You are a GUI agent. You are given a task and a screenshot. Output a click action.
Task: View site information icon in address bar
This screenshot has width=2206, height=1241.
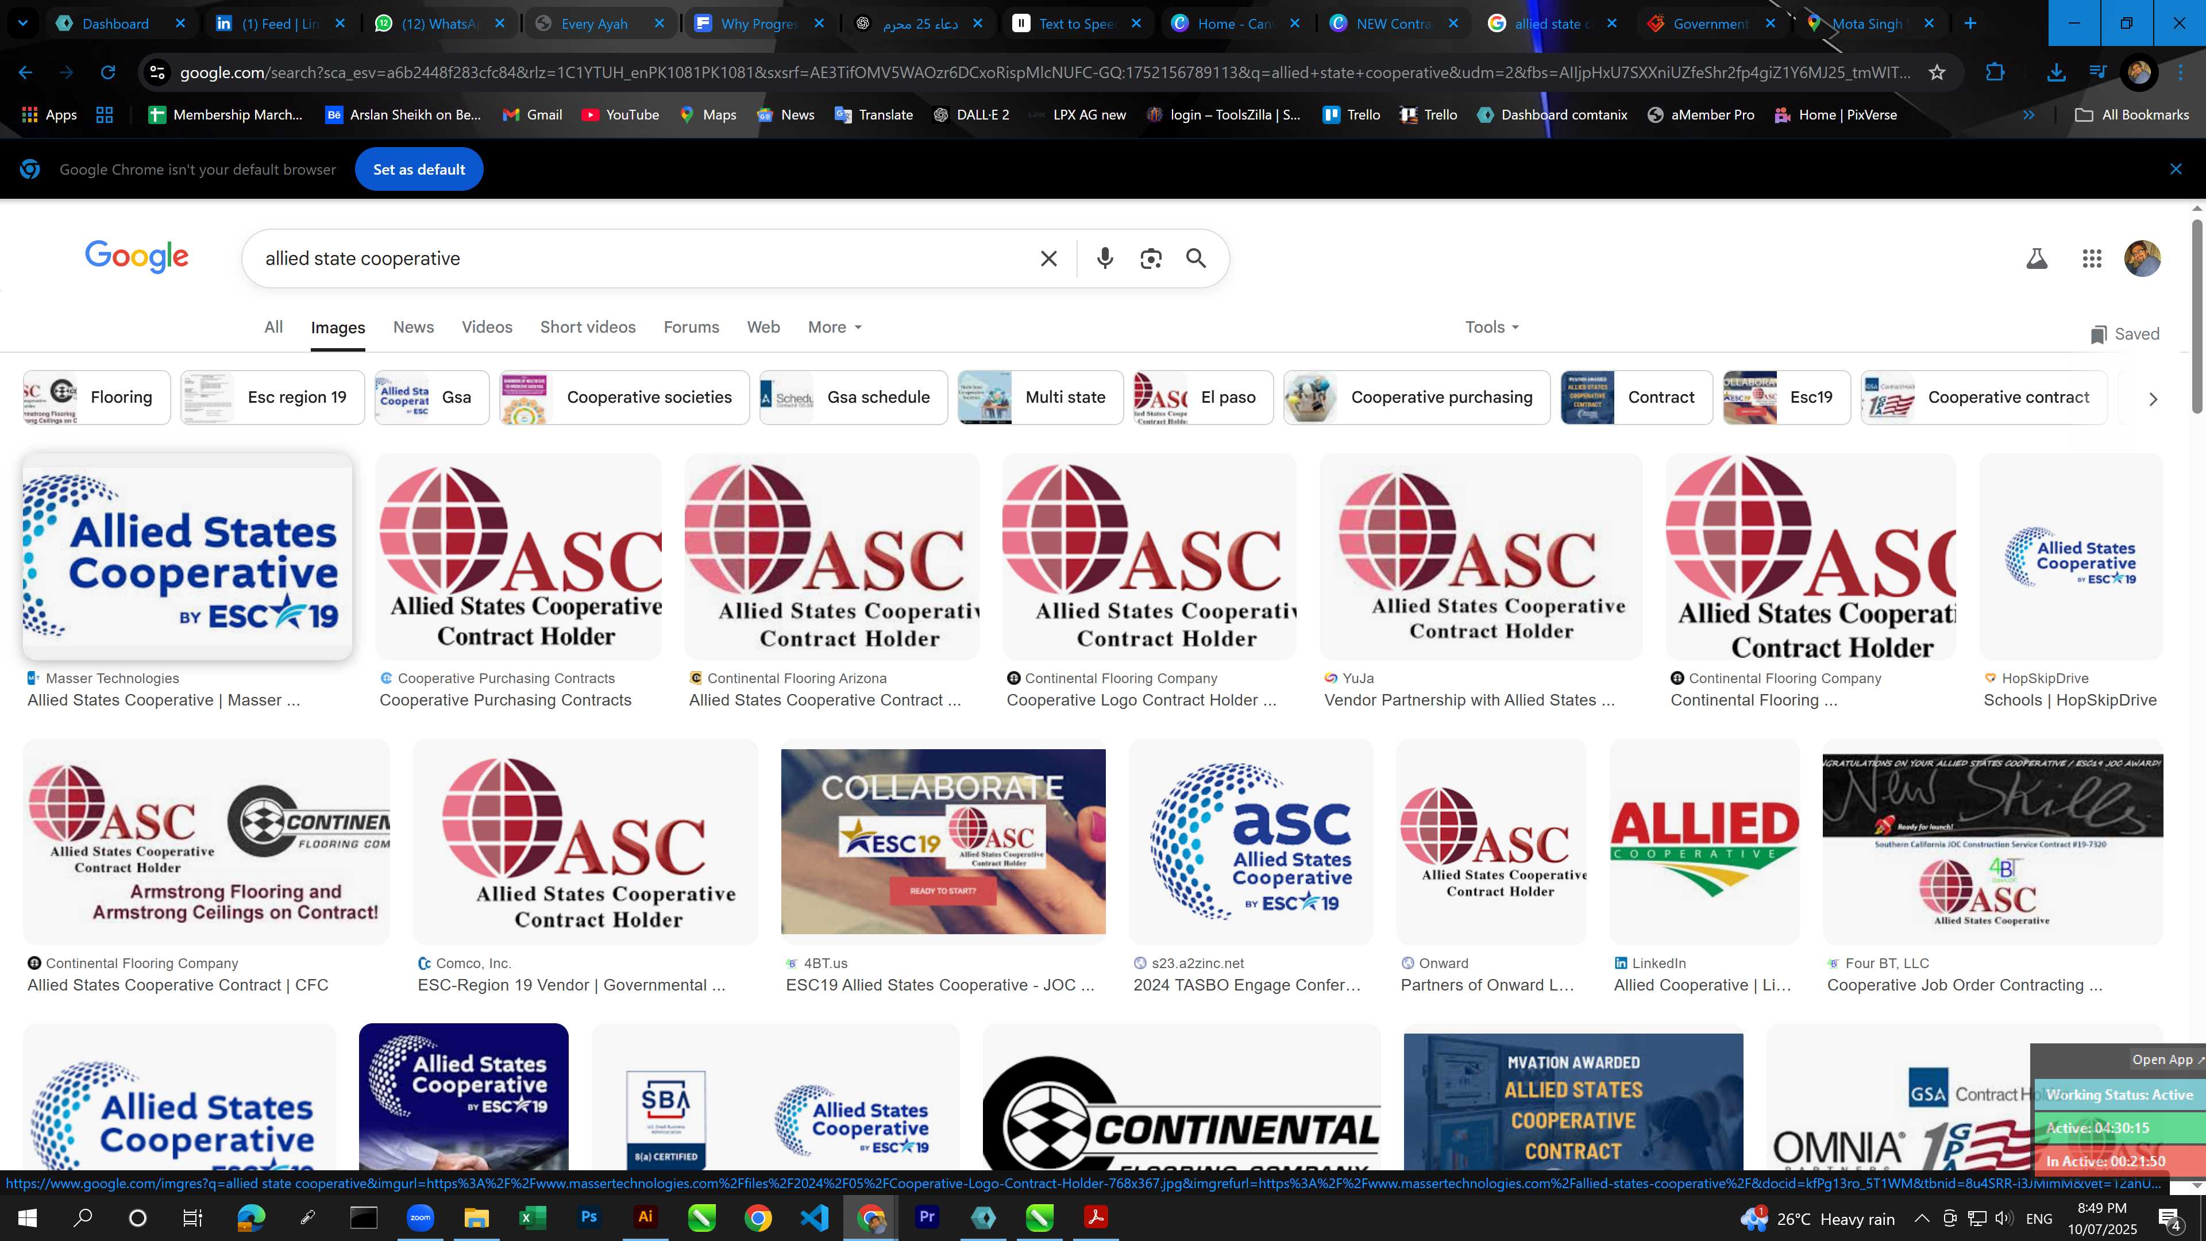[157, 73]
